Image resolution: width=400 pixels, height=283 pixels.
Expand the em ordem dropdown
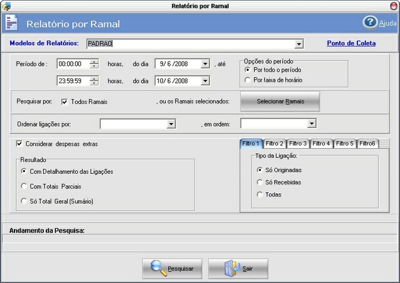point(312,124)
